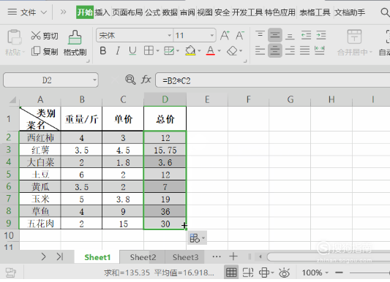Open the font color dropdown arrow
The width and height of the screenshot is (390, 282).
pyautogui.click(x=219, y=51)
